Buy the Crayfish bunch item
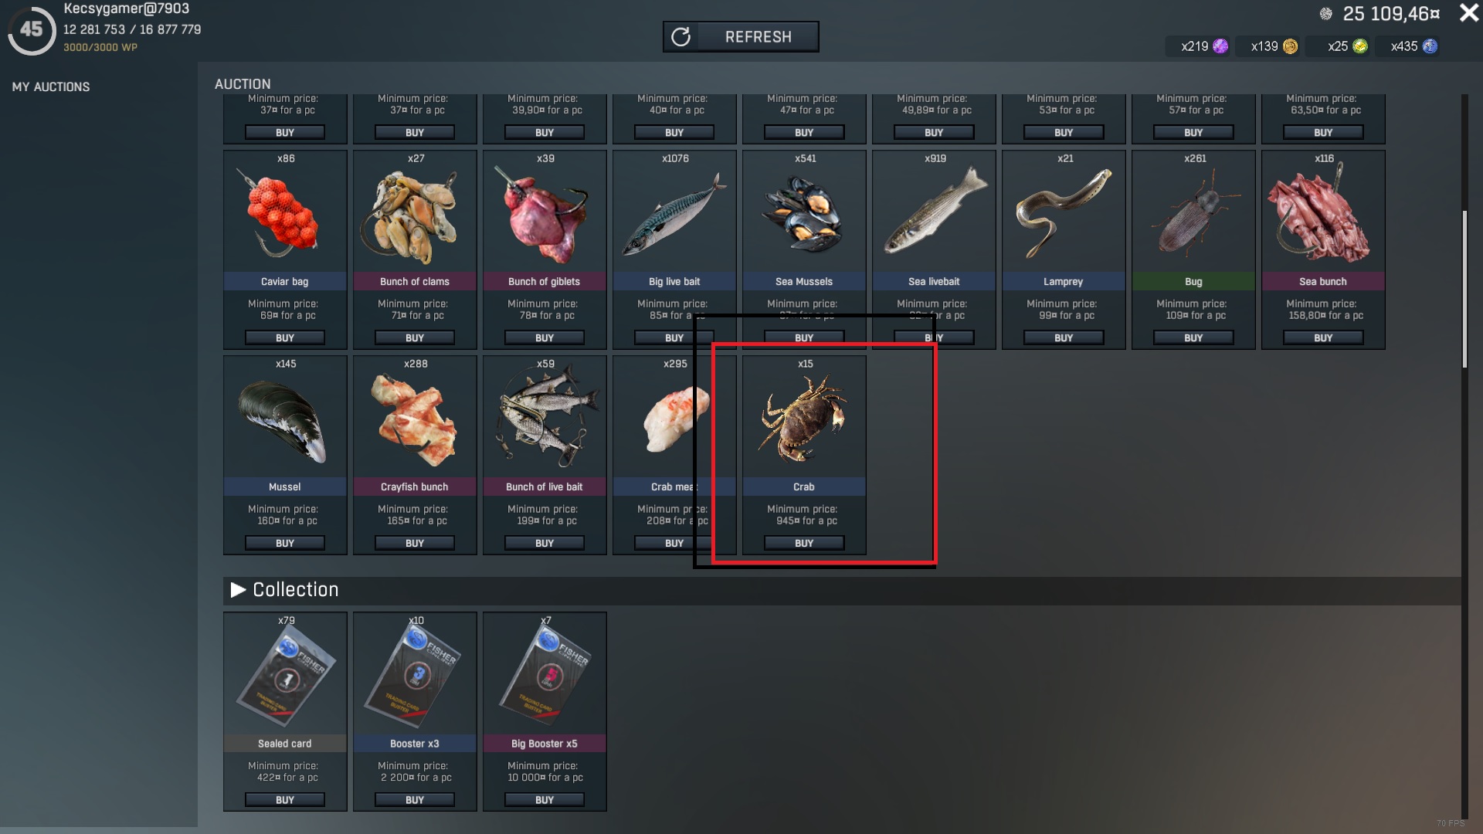Viewport: 1483px width, 834px height. pos(415,544)
